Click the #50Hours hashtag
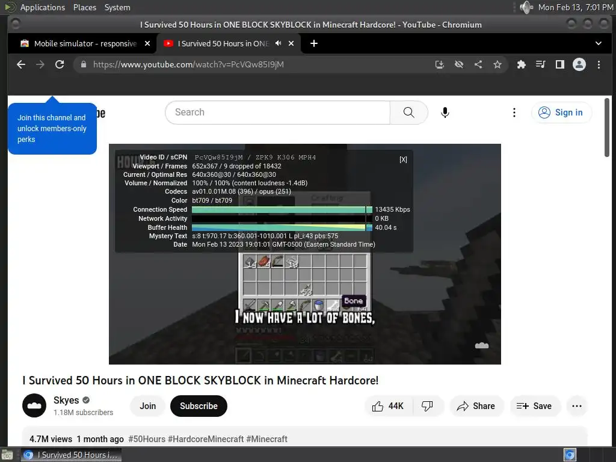 147,439
